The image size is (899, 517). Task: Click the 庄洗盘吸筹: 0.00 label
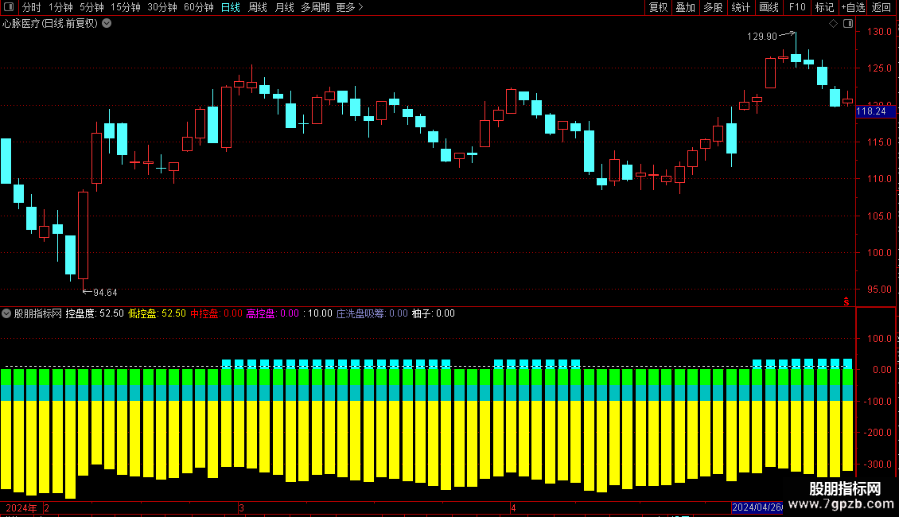pos(372,313)
